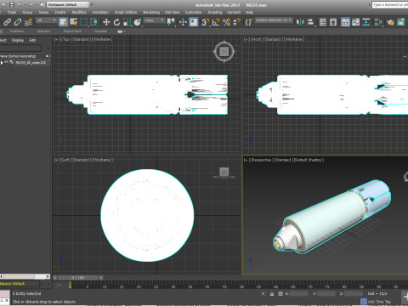Select the Select and Move tool
The width and height of the screenshot is (408, 306).
[x=106, y=22]
